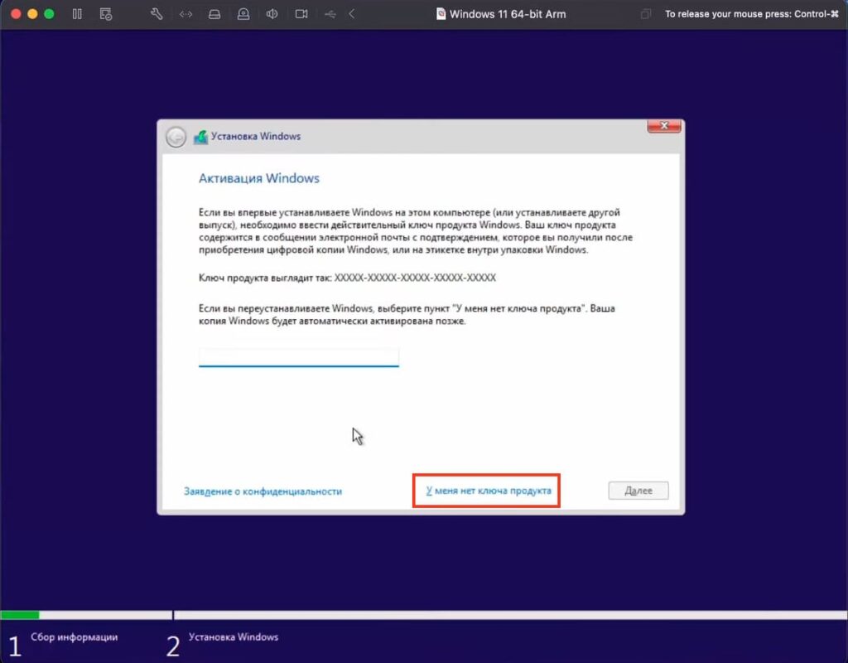848x663 pixels.
Task: Click the CD/DVD drive icon
Action: [243, 14]
